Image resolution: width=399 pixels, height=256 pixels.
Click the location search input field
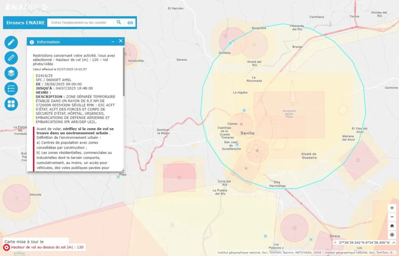(80, 22)
